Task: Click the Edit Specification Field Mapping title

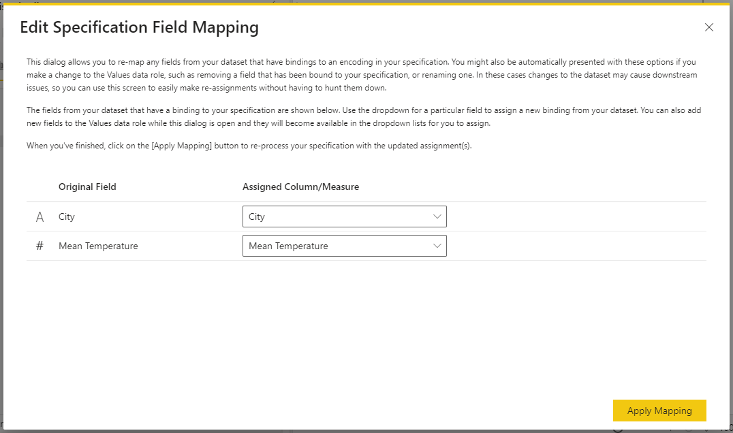Action: [x=139, y=27]
